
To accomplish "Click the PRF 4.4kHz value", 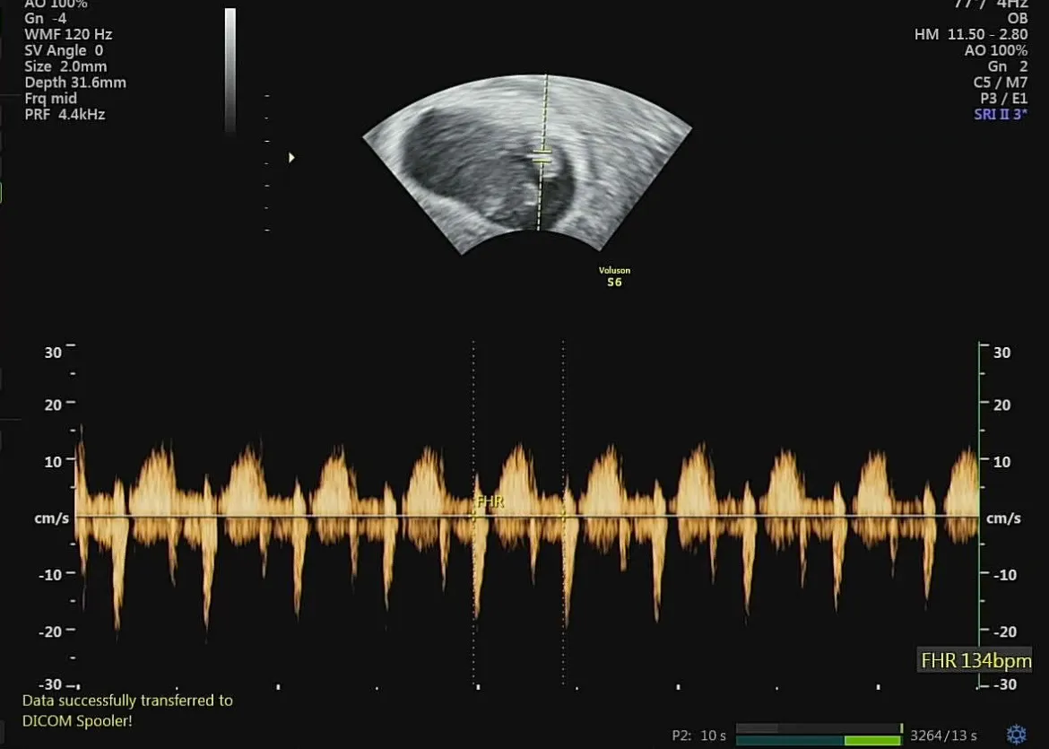I will click(65, 115).
